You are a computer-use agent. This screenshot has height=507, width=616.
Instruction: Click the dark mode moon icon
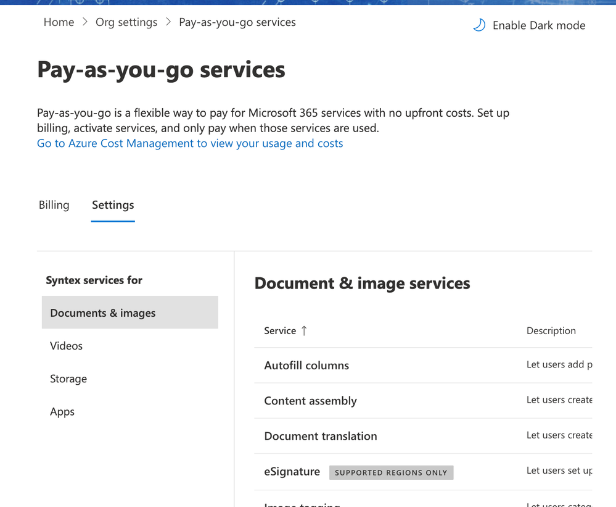coord(479,25)
